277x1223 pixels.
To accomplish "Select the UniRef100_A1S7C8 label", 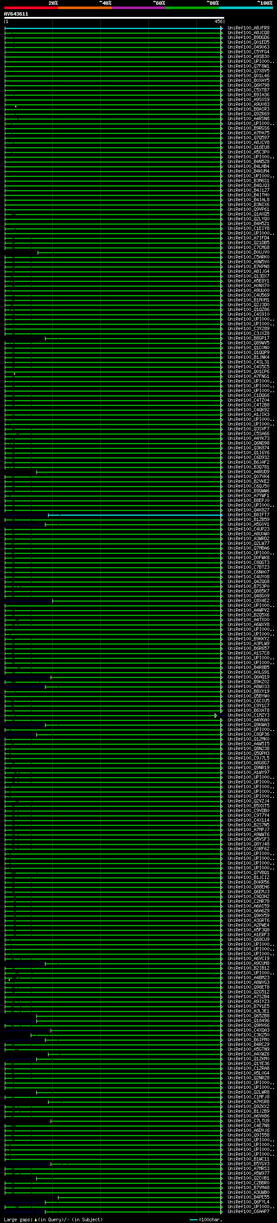I will [x=248, y=653].
